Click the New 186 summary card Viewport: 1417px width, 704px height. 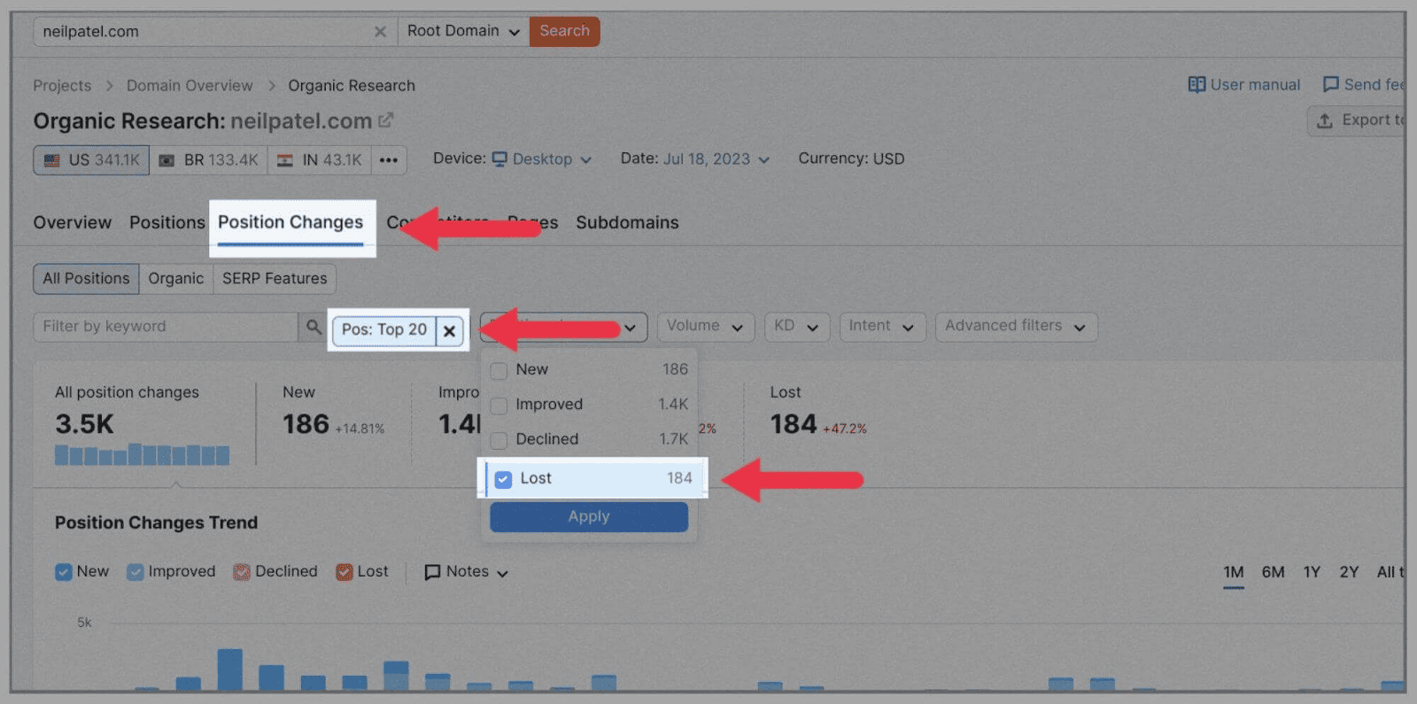coord(334,413)
